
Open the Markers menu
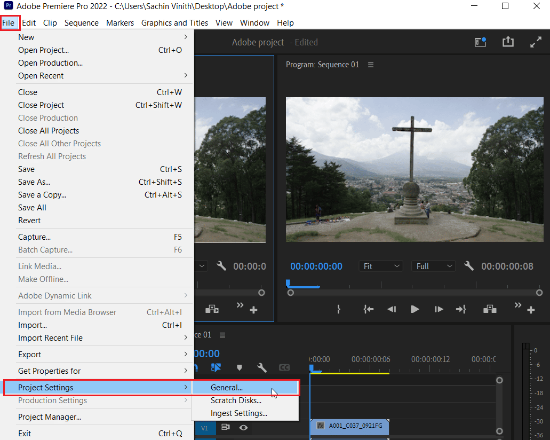pos(120,23)
